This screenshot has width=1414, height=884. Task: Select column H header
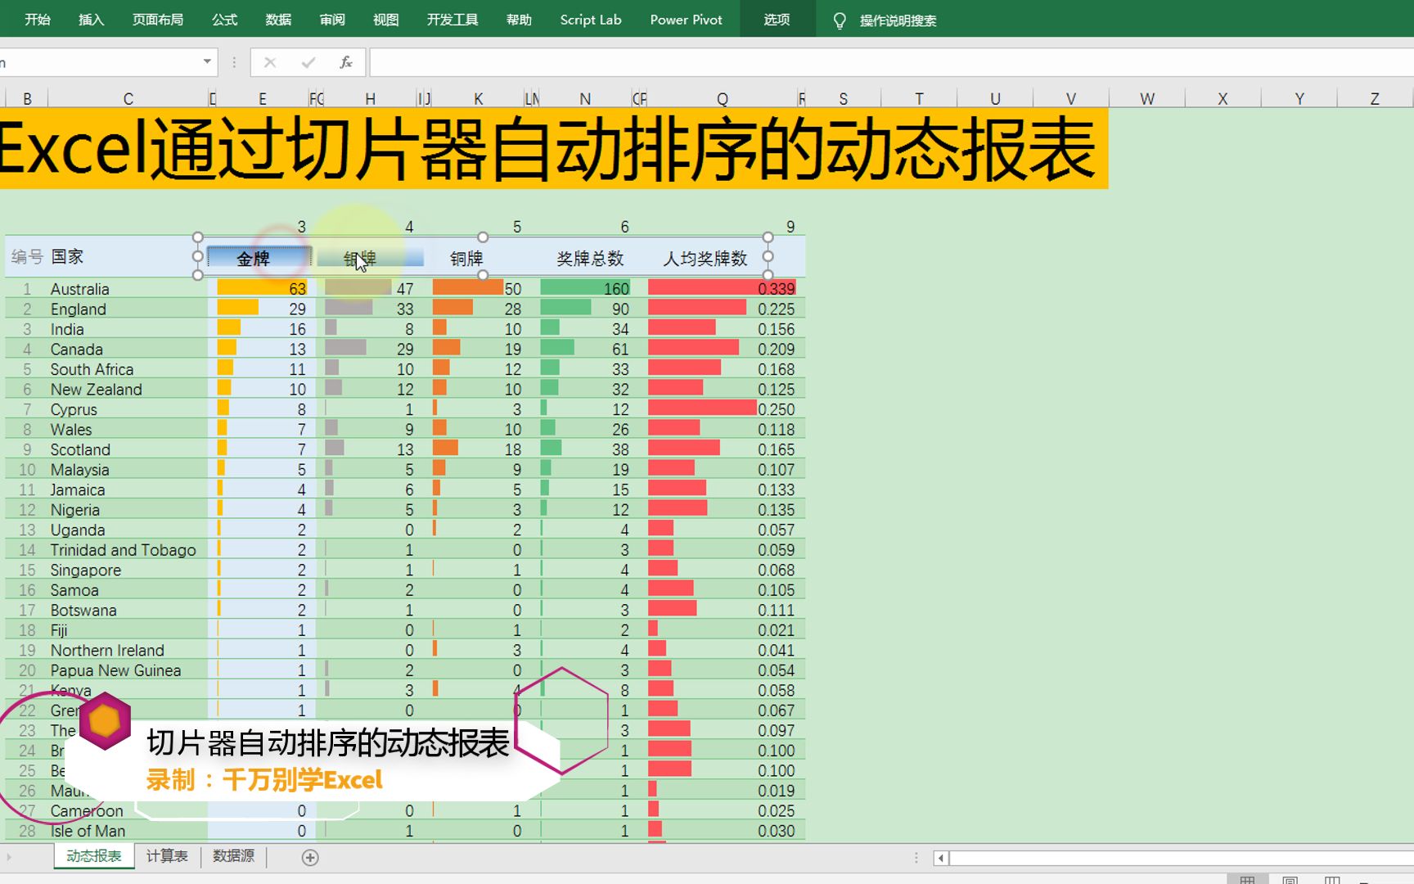pos(370,98)
